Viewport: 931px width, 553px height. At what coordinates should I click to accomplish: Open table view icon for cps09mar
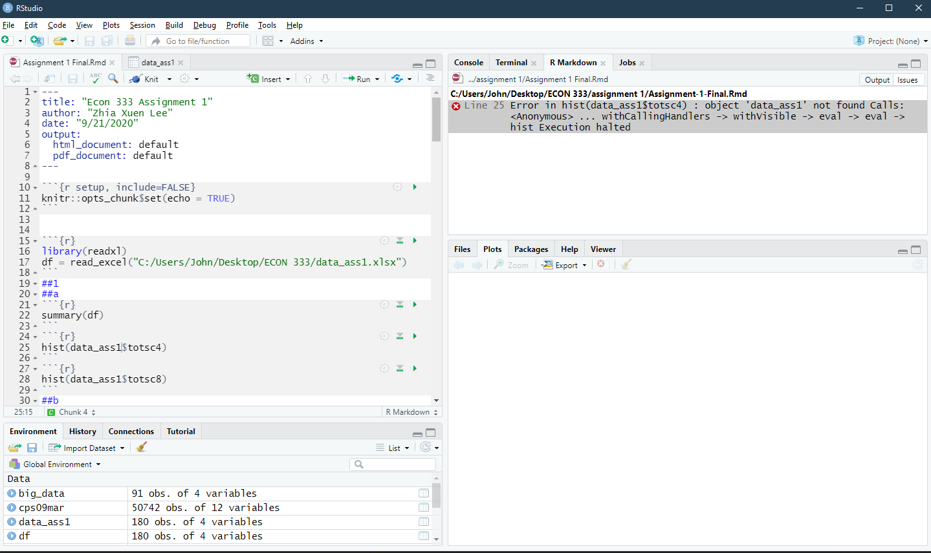pos(424,508)
